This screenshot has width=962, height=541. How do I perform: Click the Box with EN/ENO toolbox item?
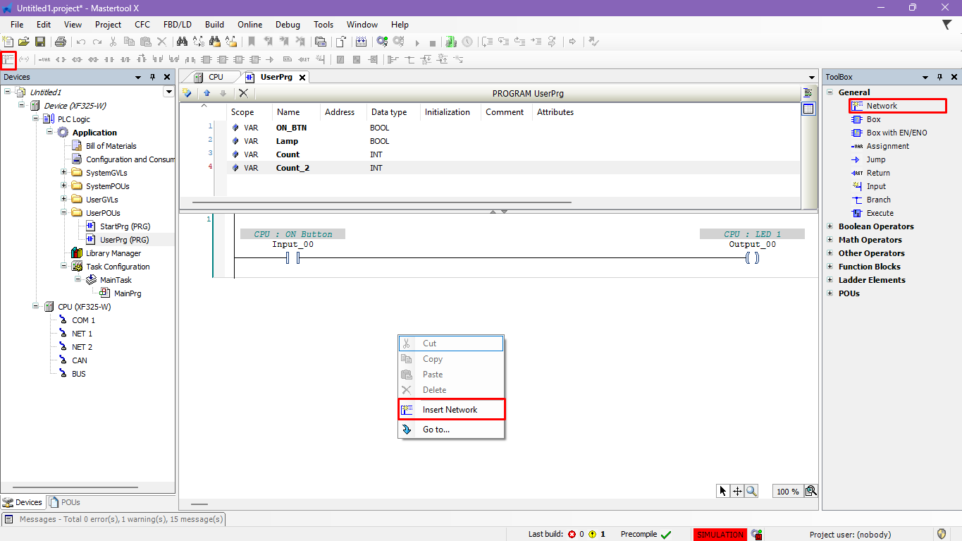pyautogui.click(x=896, y=133)
